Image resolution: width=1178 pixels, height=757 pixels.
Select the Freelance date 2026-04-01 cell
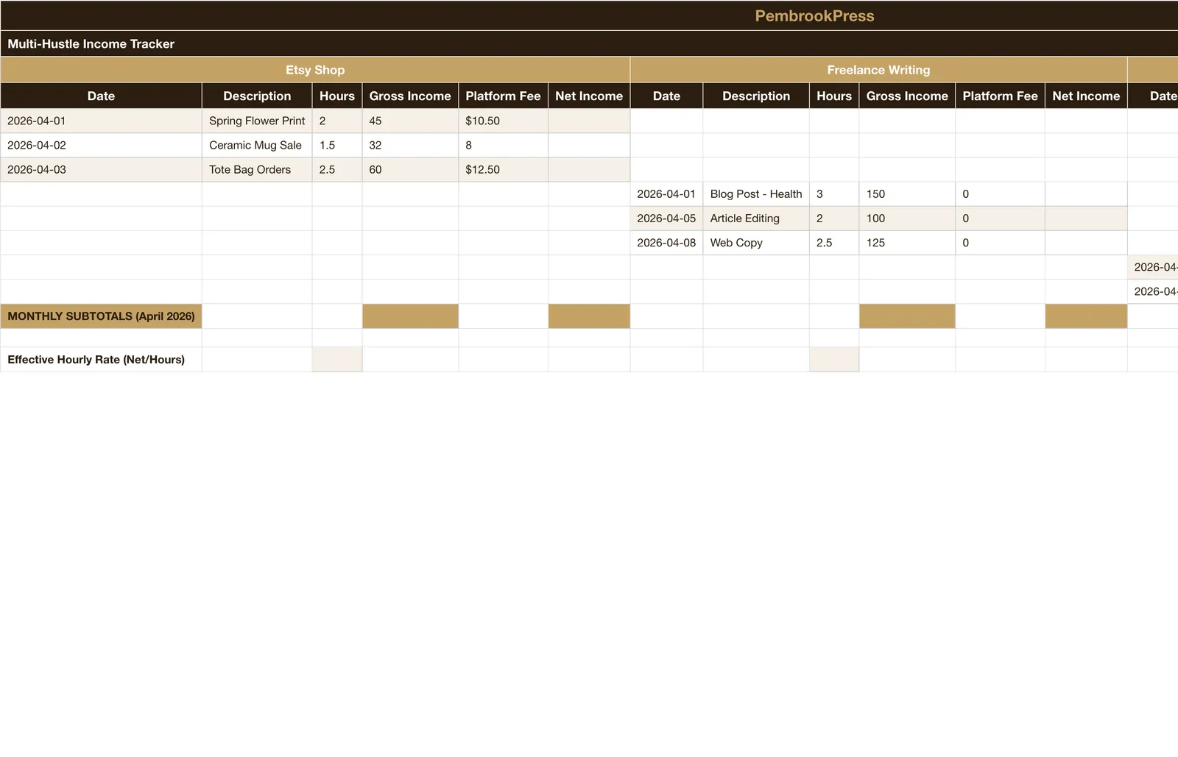point(666,193)
